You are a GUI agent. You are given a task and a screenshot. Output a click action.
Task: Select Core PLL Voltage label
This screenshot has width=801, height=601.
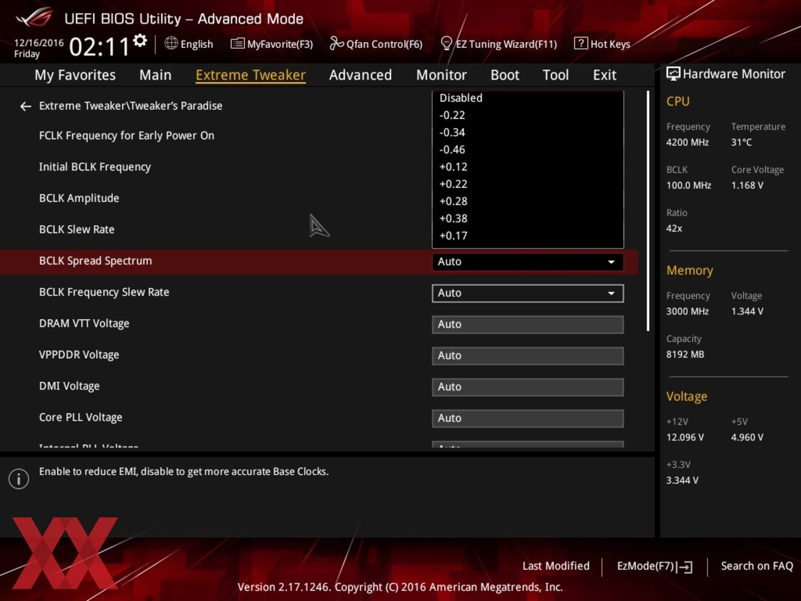pos(81,417)
